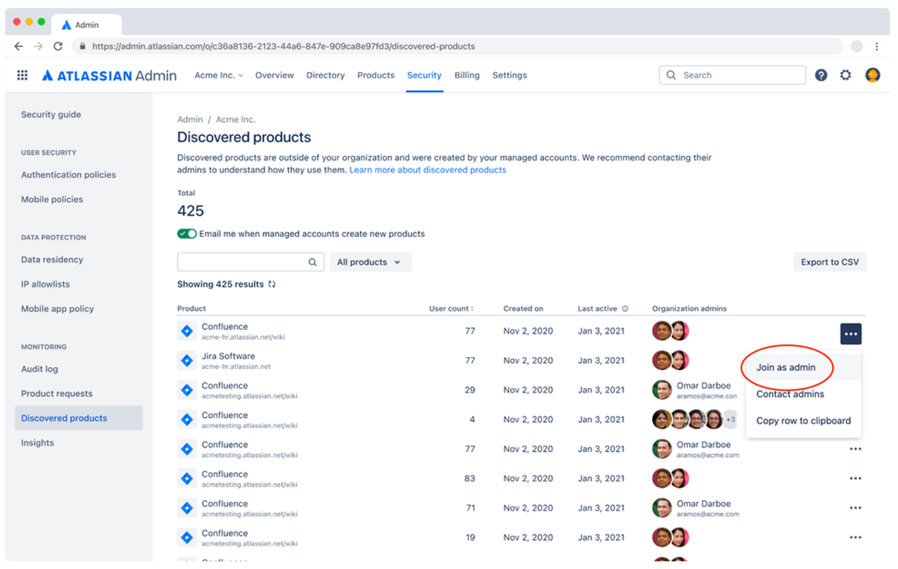Open the user profile avatar

click(x=873, y=75)
